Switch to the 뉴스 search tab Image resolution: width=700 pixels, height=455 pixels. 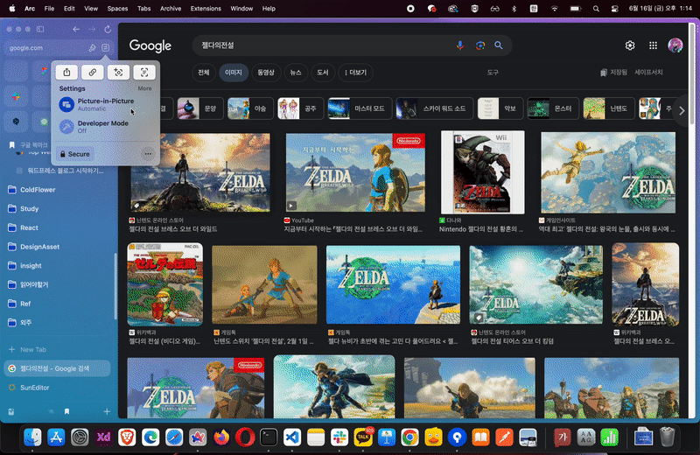(296, 73)
